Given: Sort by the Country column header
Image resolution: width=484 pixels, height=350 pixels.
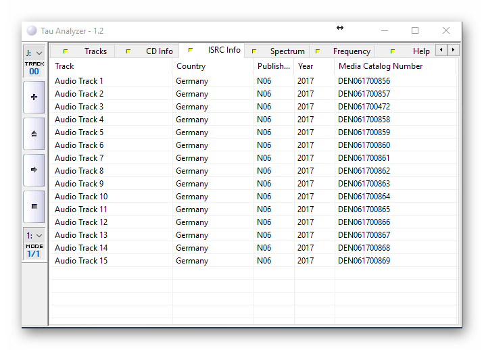Looking at the screenshot, I should (191, 66).
